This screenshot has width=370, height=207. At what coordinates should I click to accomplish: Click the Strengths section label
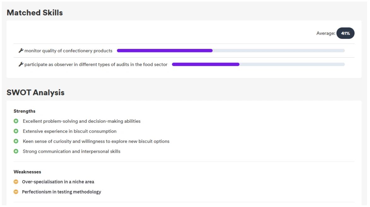tap(24, 111)
